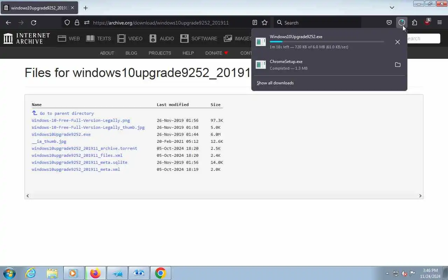Go back using the browser back arrow
The width and height of the screenshot is (448, 280).
(8, 22)
